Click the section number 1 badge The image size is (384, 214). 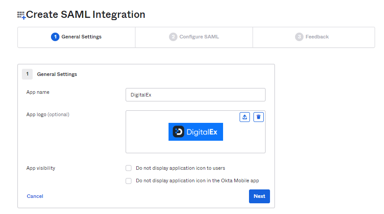[x=27, y=74]
